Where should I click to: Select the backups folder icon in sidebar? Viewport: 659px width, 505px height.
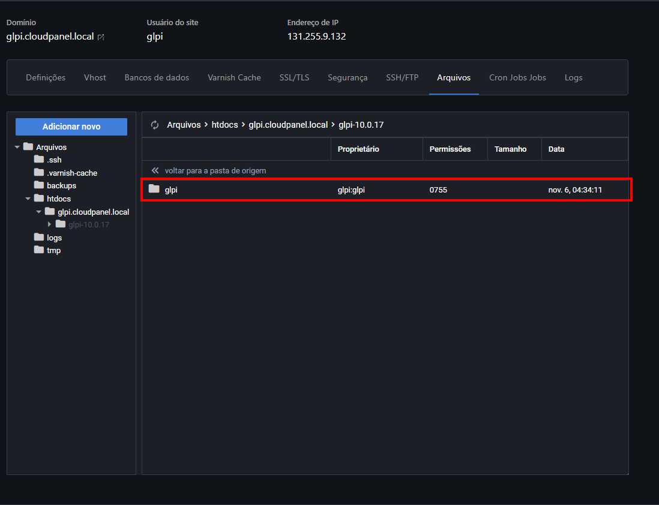pyautogui.click(x=39, y=185)
